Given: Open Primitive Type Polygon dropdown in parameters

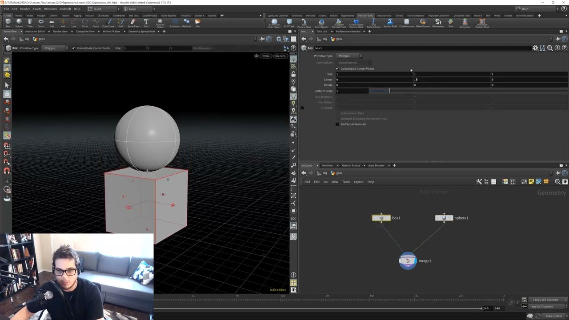Looking at the screenshot, I should click(349, 56).
